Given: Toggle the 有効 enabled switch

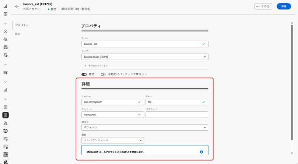Looking at the screenshot, I should tap(84, 74).
